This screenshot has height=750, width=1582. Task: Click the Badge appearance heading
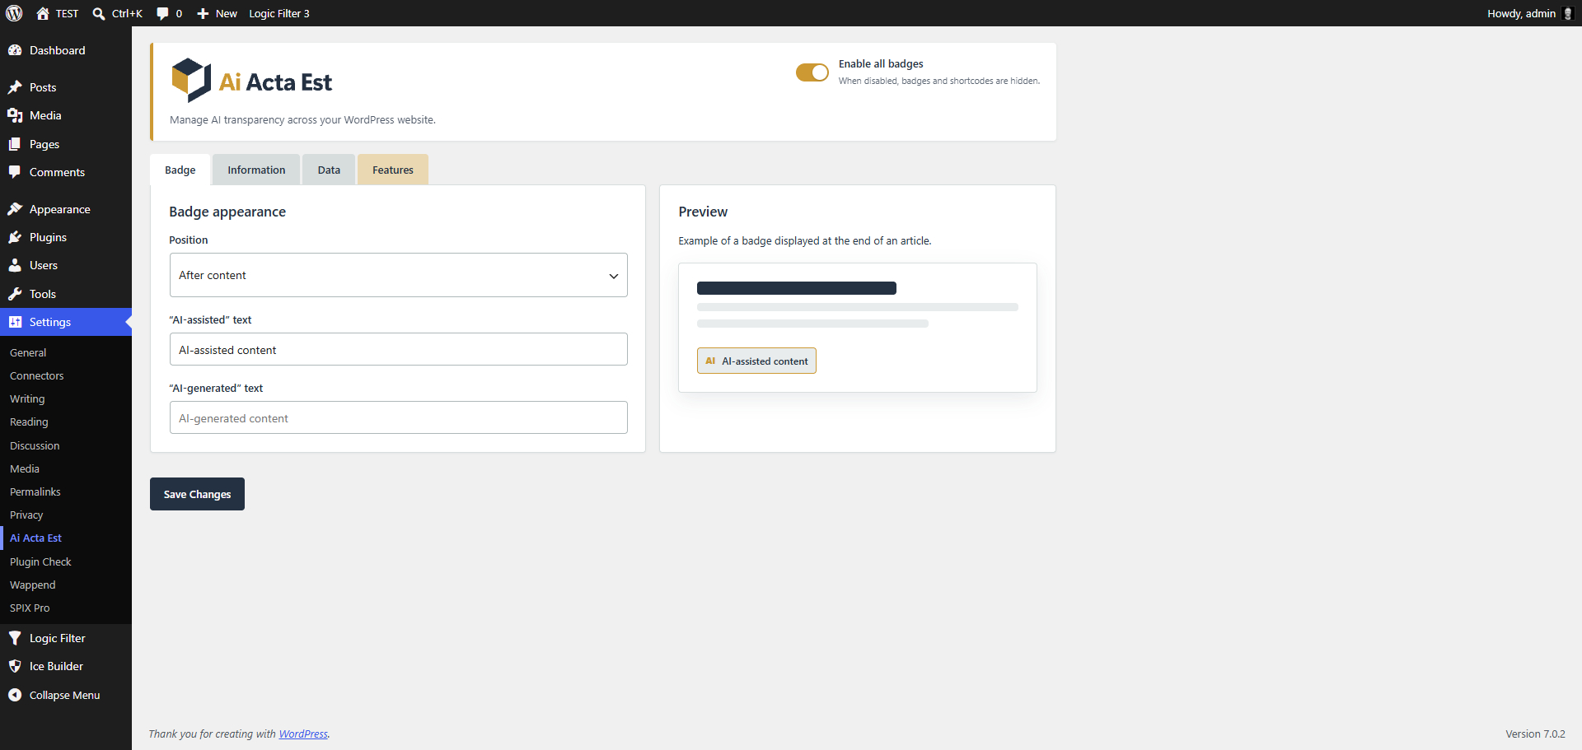(227, 212)
